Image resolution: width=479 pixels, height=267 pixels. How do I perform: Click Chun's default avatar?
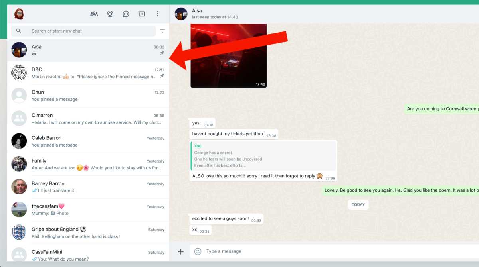pos(19,96)
